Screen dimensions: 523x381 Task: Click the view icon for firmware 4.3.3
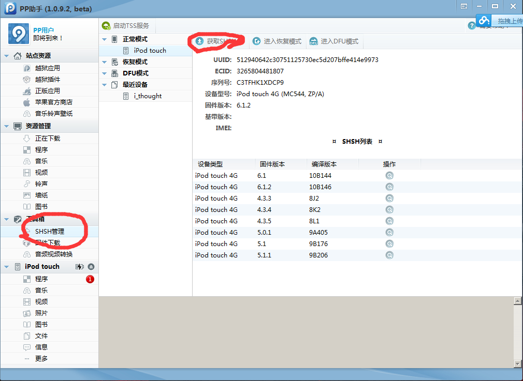pos(389,198)
